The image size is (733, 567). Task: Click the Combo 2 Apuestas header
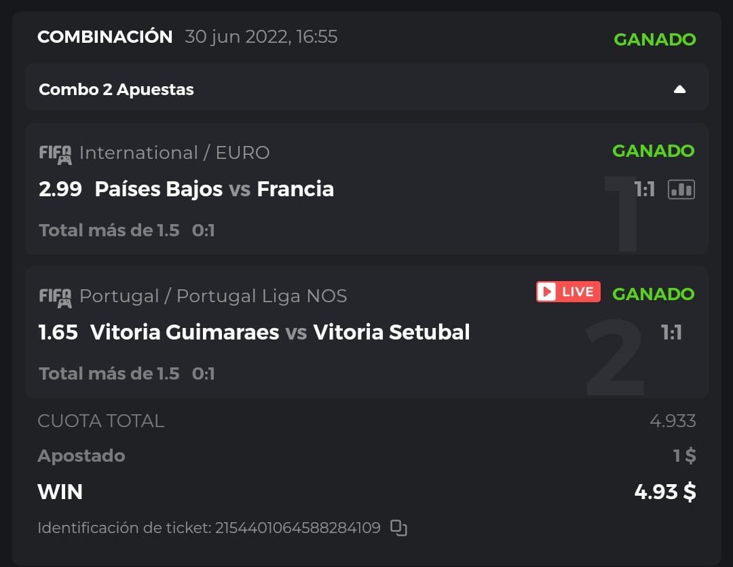117,90
